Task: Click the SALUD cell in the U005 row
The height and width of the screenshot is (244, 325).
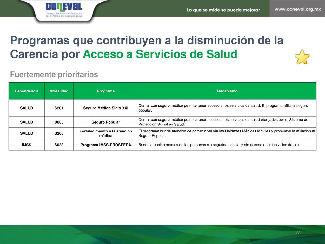Action: click(x=27, y=122)
